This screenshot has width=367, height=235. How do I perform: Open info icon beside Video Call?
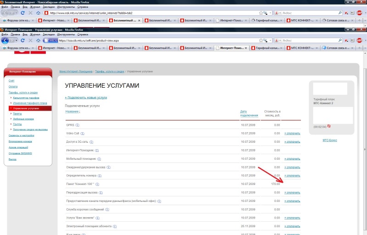(83, 134)
